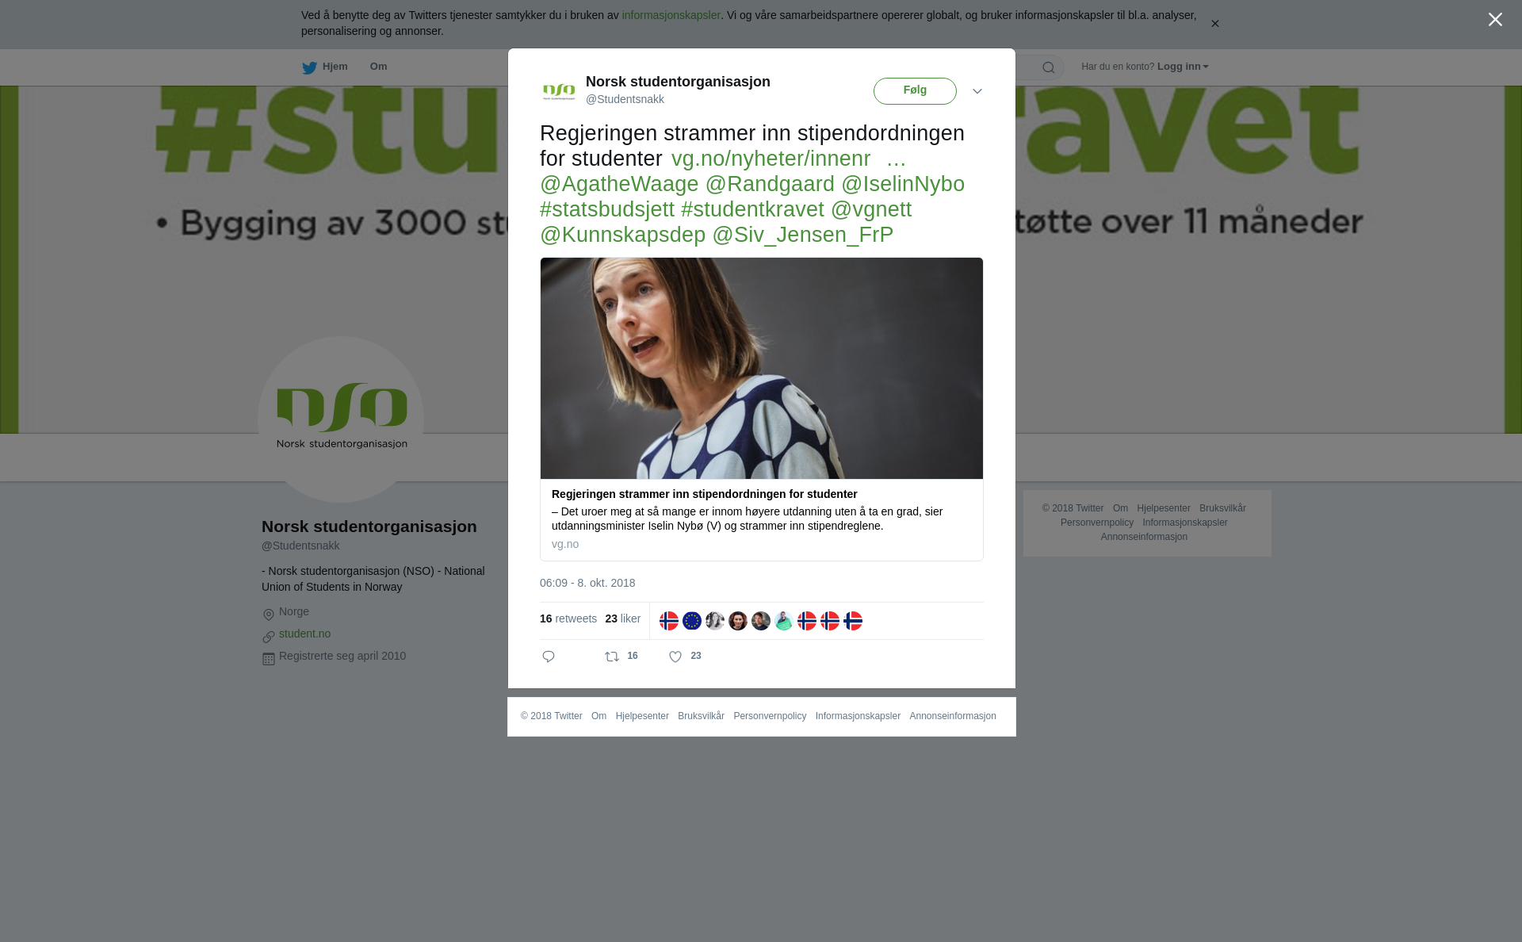
Task: Open the NSO avatar in tweet header
Action: [559, 91]
